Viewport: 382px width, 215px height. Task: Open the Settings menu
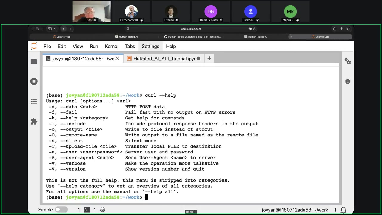(x=150, y=46)
